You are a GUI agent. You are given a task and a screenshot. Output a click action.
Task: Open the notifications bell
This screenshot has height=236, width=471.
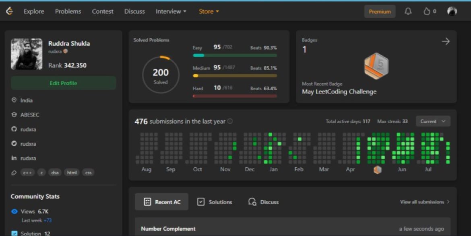[x=408, y=11]
